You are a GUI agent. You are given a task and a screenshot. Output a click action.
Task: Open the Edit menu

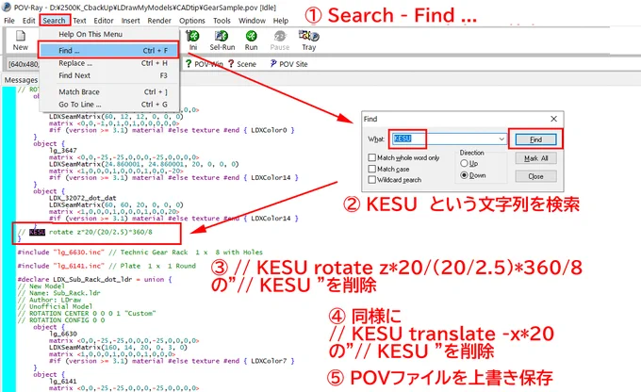28,21
